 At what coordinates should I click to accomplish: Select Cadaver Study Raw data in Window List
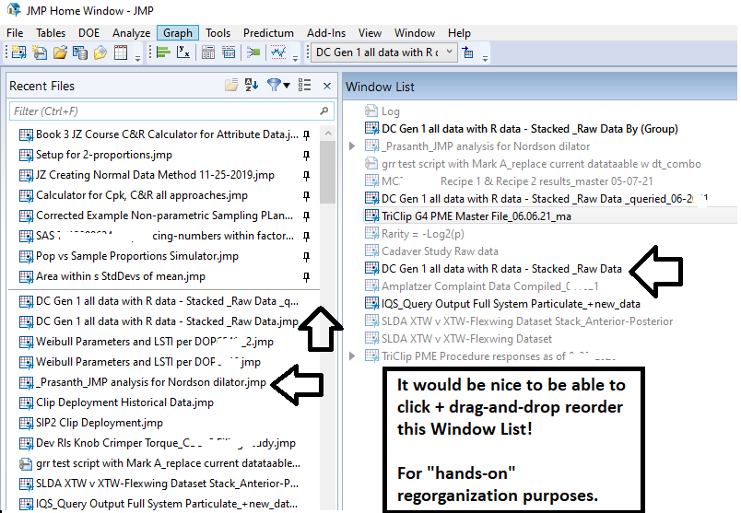(x=432, y=251)
